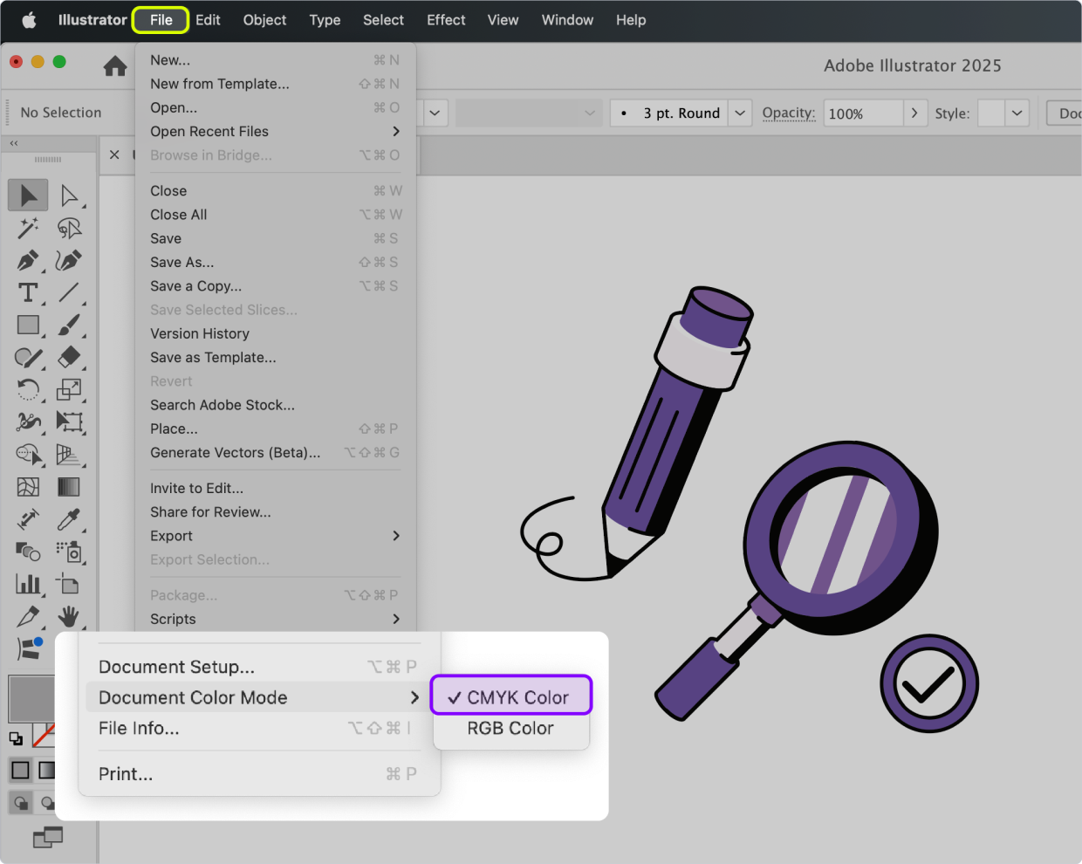1082x864 pixels.
Task: Click the gray fill color swatch
Action: pyautogui.click(x=31, y=698)
